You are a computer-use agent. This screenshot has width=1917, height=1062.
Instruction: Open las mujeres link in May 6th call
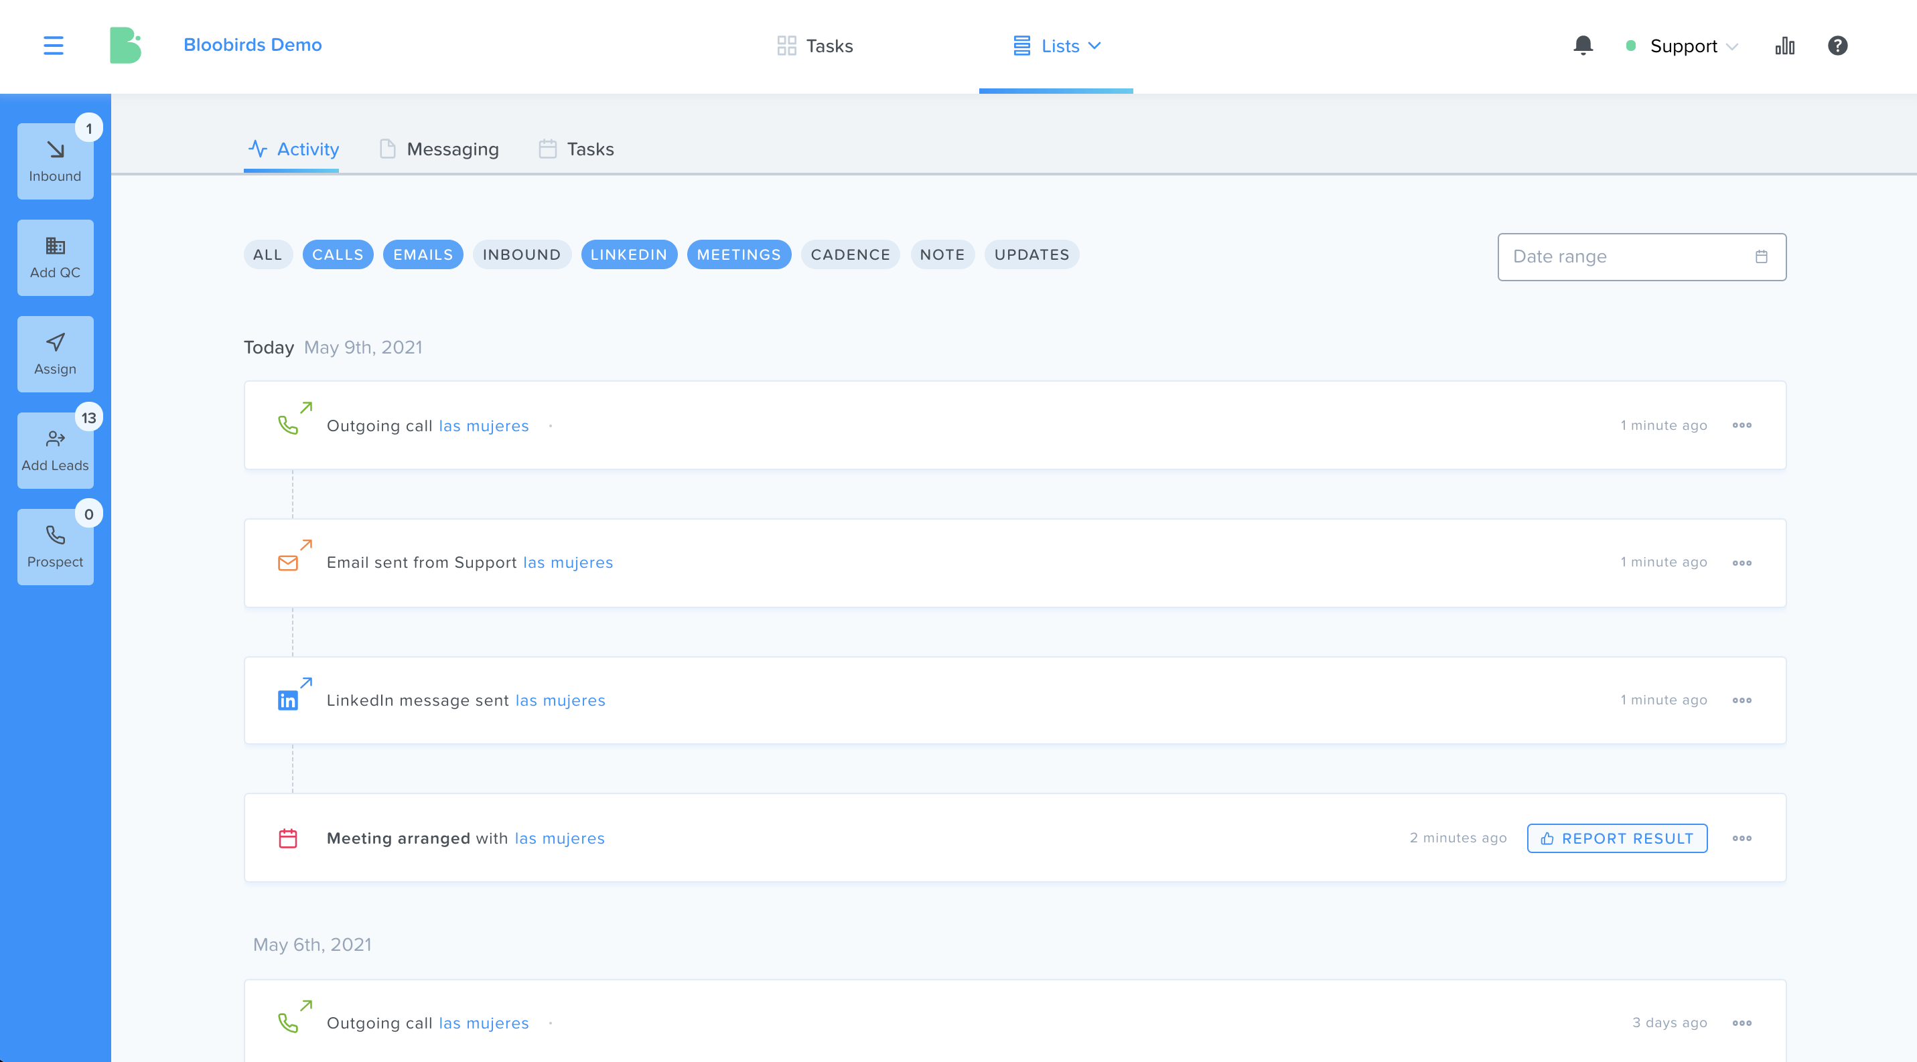point(484,1023)
